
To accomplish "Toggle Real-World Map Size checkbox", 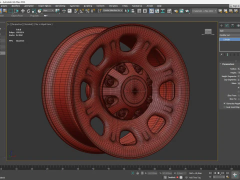I will [x=224, y=107].
